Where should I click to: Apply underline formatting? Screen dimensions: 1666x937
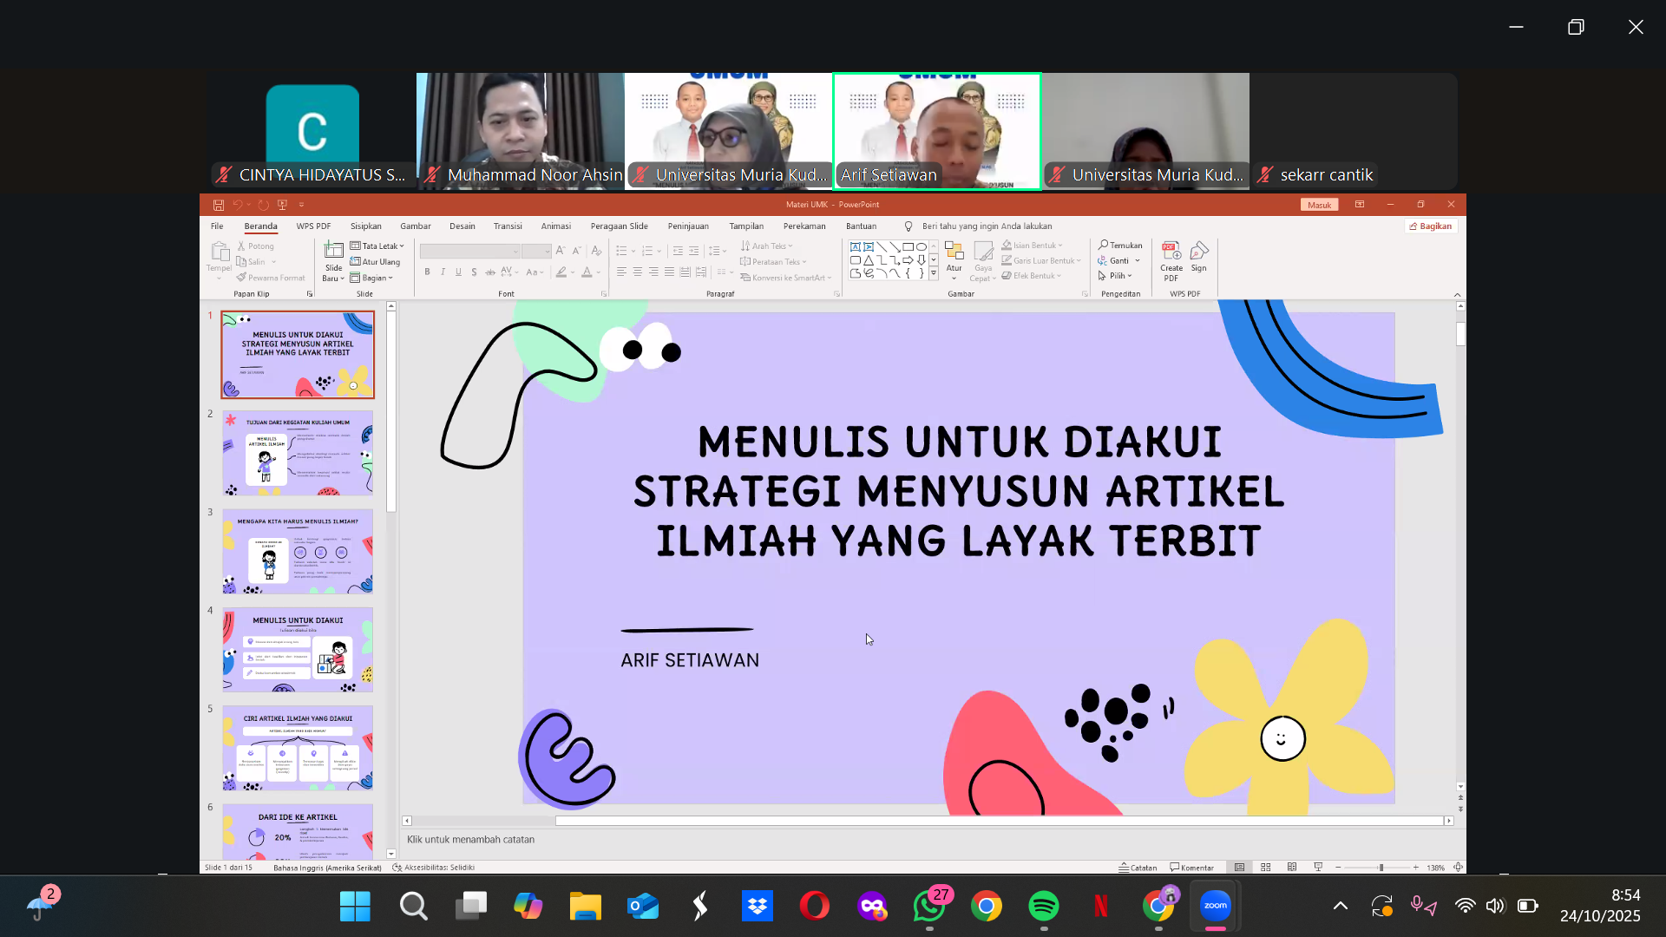458,272
